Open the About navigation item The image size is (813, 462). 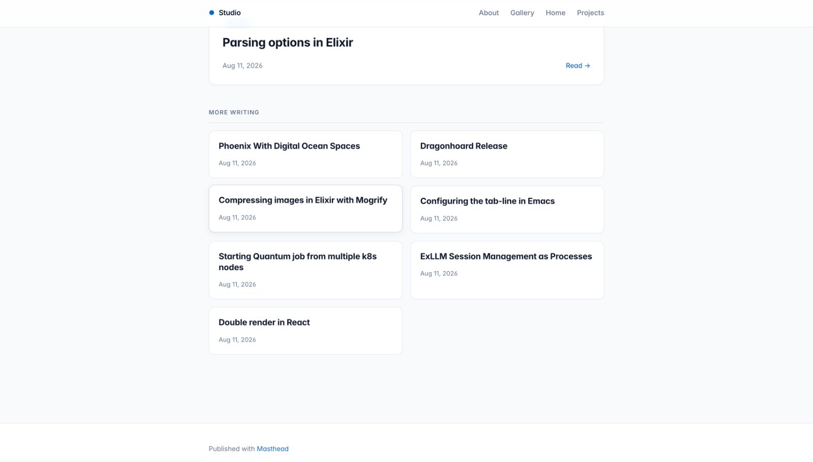(489, 13)
